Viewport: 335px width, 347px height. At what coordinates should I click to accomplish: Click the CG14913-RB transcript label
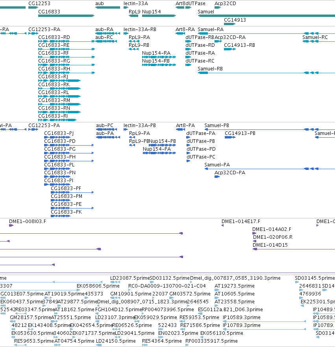(x=240, y=45)
